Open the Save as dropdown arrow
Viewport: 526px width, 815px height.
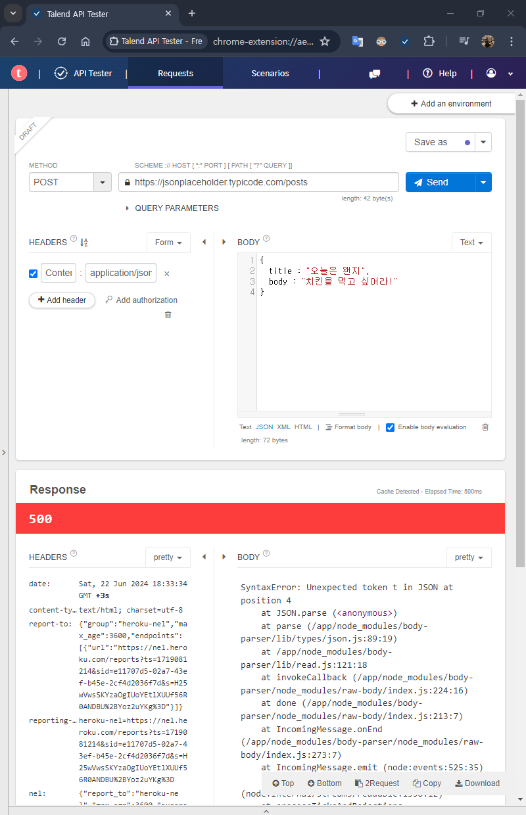click(484, 142)
